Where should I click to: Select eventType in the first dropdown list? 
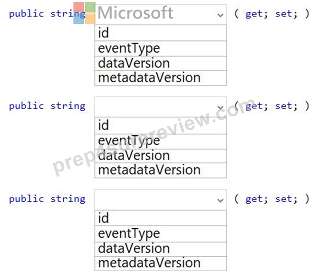click(x=161, y=48)
